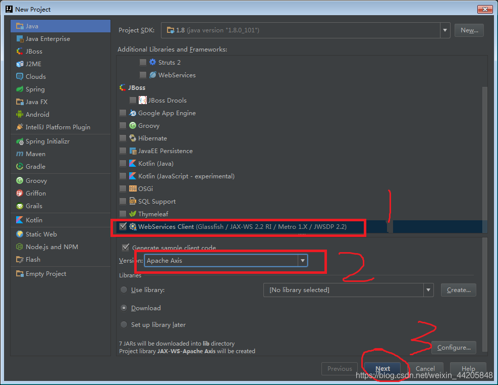Click the Thymeleaf row label
This screenshot has width=498, height=385.
(153, 214)
